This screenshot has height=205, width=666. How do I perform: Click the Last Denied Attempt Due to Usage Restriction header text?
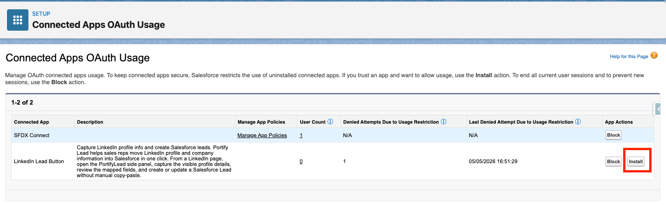pyautogui.click(x=521, y=122)
